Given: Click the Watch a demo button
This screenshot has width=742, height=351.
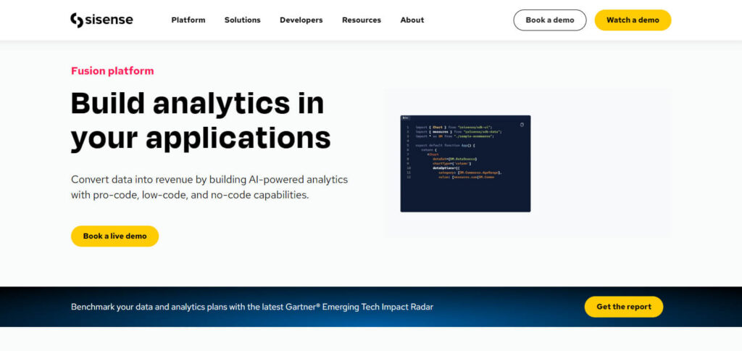Looking at the screenshot, I should pos(633,20).
